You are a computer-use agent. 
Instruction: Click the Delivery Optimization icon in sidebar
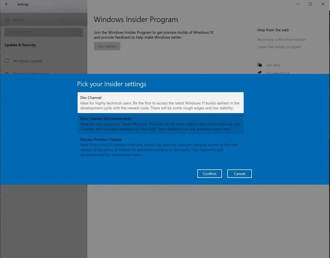[x=7, y=74]
